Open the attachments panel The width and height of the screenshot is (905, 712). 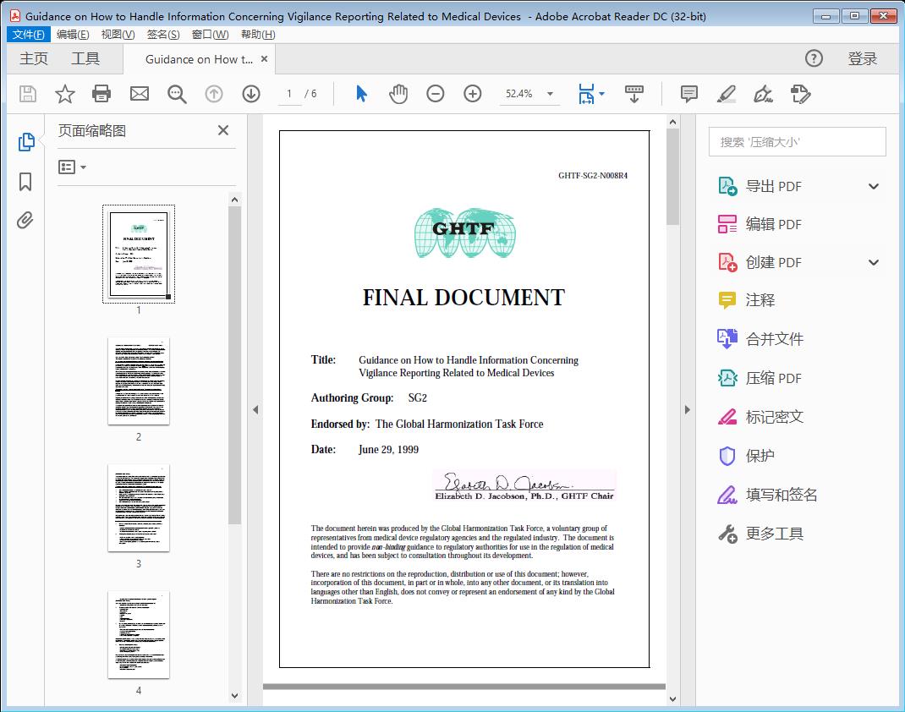(25, 220)
